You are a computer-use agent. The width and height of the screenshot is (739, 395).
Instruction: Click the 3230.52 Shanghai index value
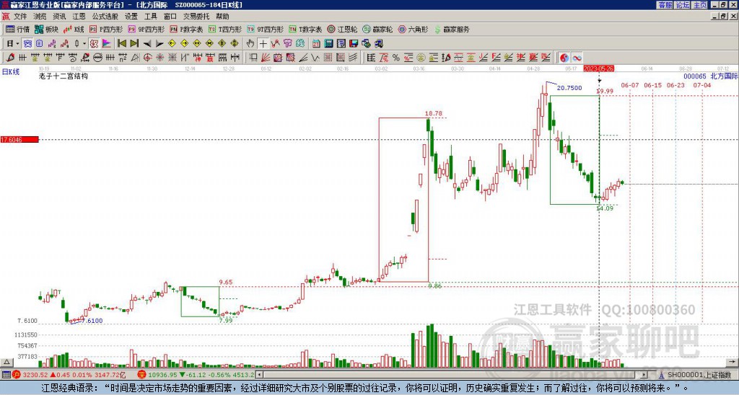[x=36, y=376]
